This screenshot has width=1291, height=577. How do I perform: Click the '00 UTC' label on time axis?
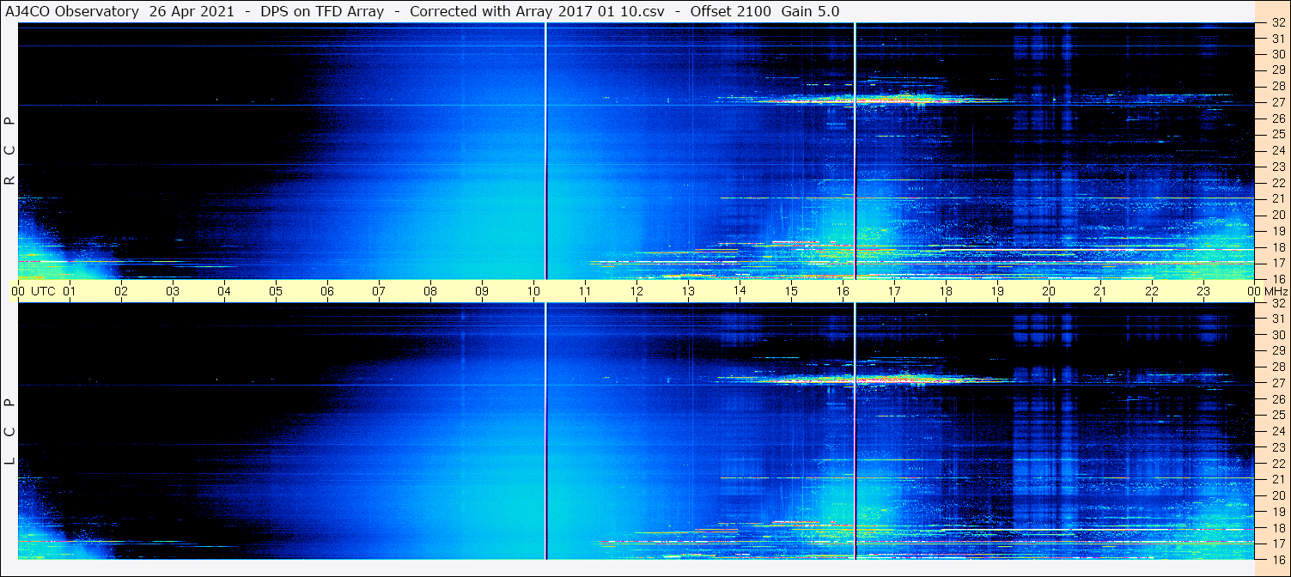pyautogui.click(x=33, y=291)
